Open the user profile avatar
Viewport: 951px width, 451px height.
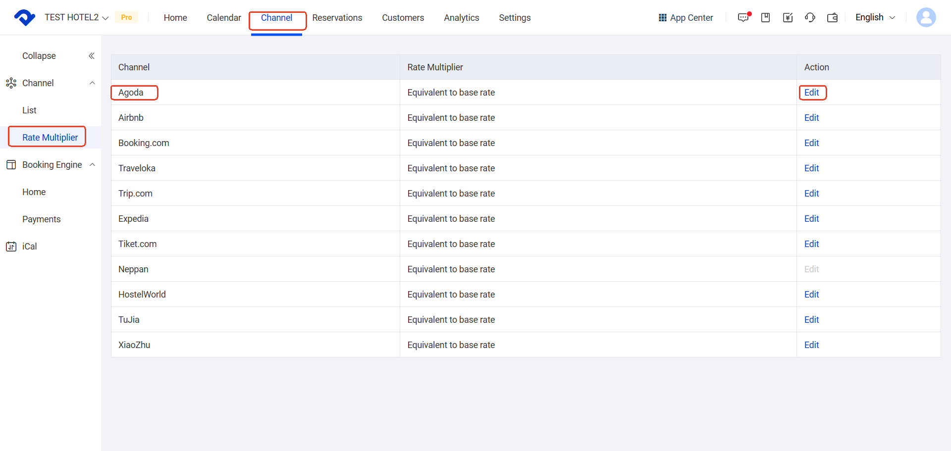tap(926, 17)
